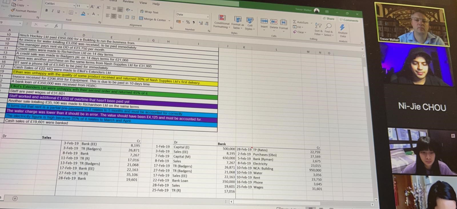Switch to the View tab
Image resolution: width=457 pixels, height=209 pixels.
(x=143, y=3)
